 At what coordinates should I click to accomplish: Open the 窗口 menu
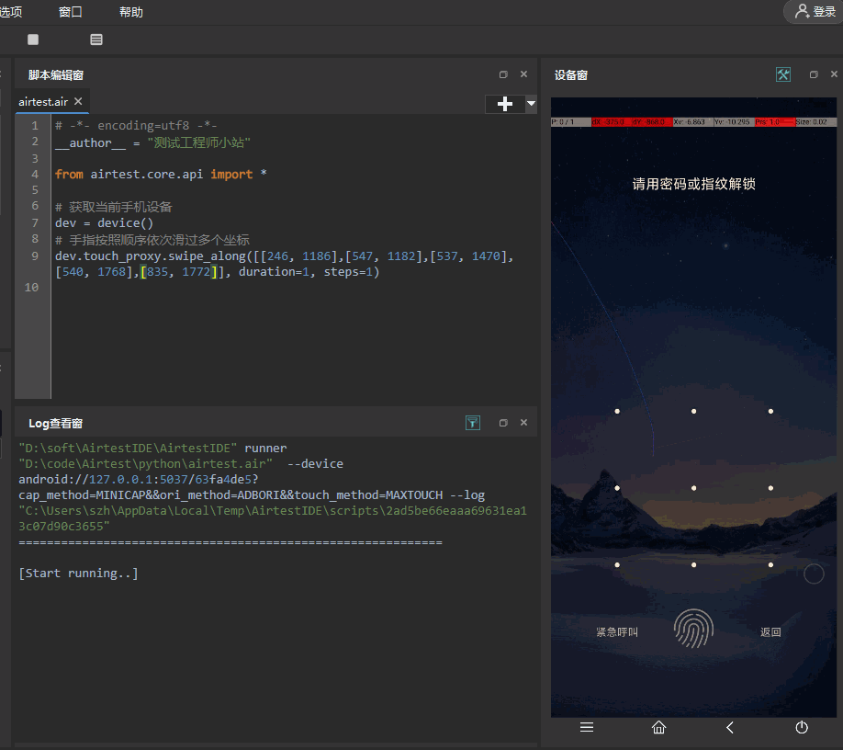click(x=71, y=12)
